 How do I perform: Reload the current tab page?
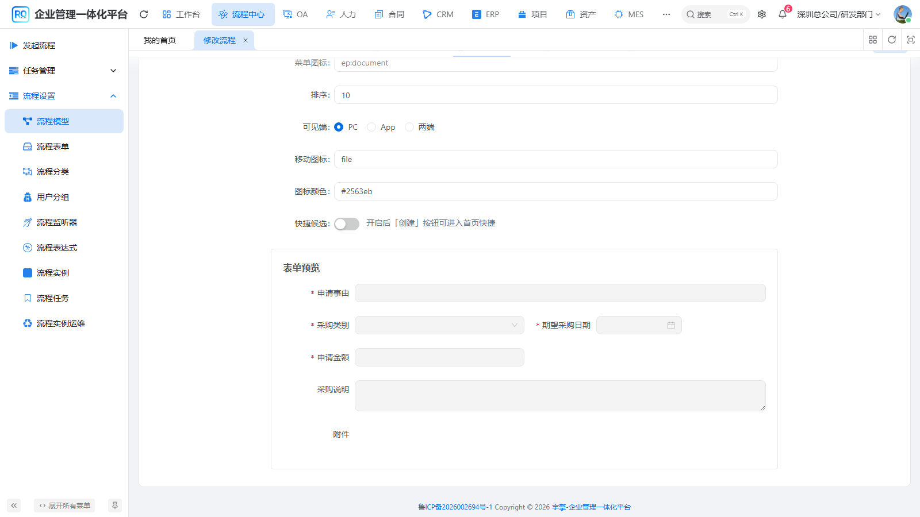892,40
